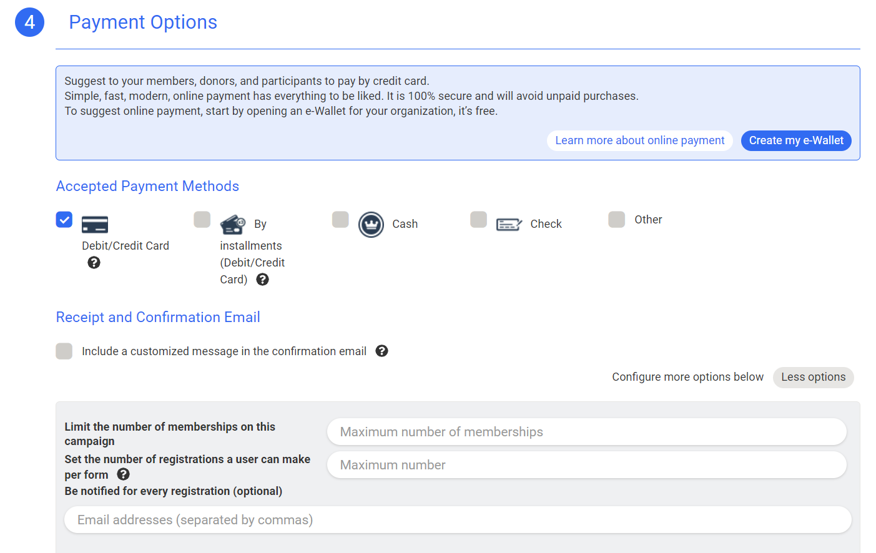Focus the Maximum number of memberships field
The width and height of the screenshot is (876, 553).
(x=586, y=432)
